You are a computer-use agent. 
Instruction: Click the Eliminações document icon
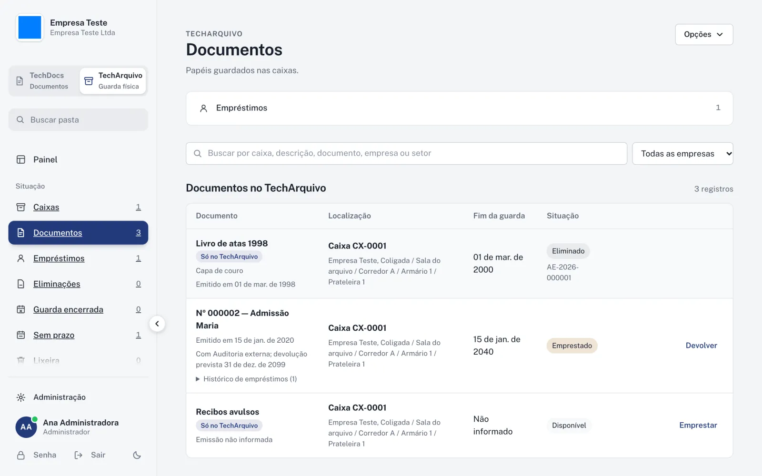21,284
